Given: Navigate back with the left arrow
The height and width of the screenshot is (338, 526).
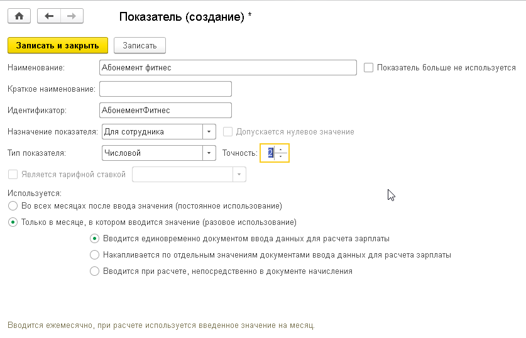Looking at the screenshot, I should [x=49, y=16].
